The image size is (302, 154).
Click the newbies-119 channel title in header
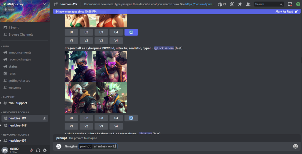(68, 4)
